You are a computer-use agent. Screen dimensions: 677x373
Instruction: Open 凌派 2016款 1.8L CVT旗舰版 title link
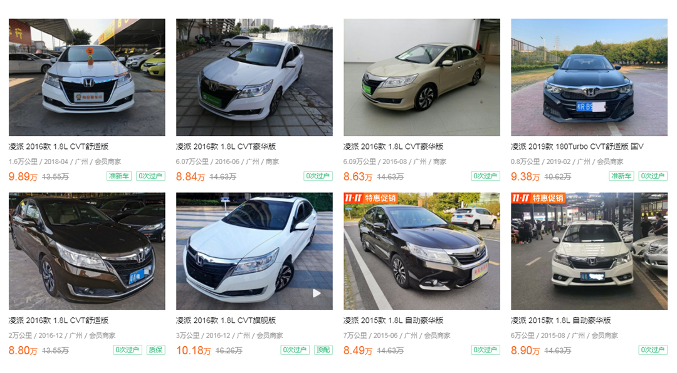point(226,320)
